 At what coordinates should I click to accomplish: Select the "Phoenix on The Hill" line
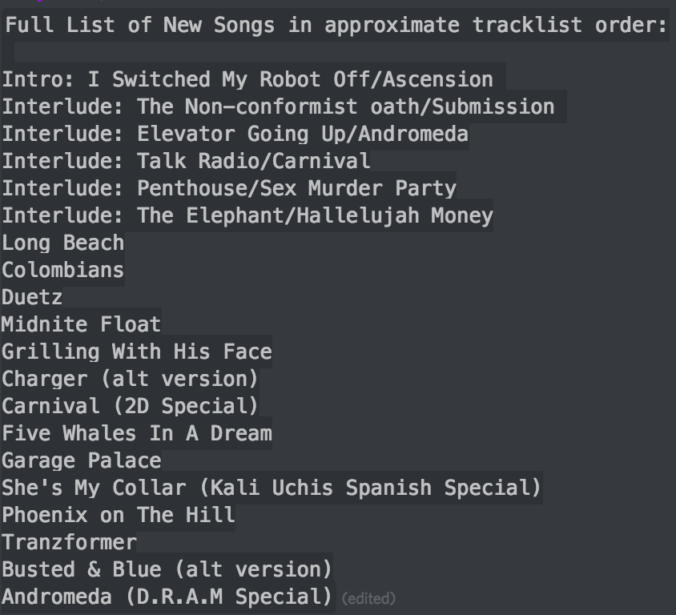pos(118,515)
